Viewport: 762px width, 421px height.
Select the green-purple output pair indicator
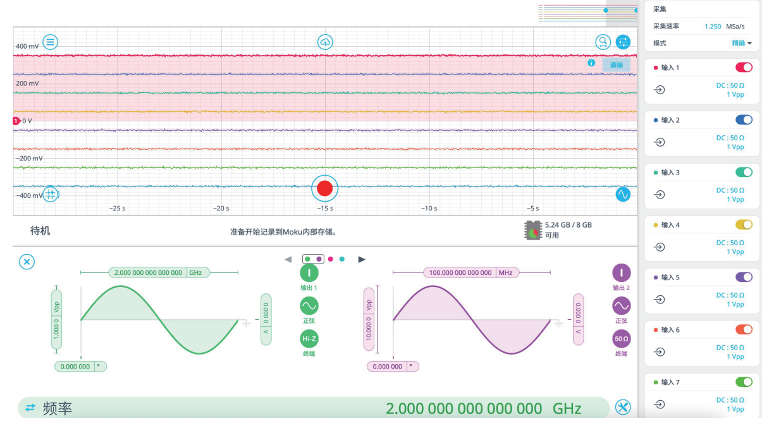click(x=313, y=259)
